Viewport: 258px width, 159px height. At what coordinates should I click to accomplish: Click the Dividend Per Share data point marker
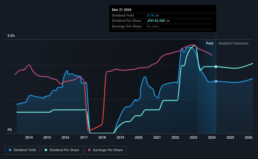coord(216,67)
